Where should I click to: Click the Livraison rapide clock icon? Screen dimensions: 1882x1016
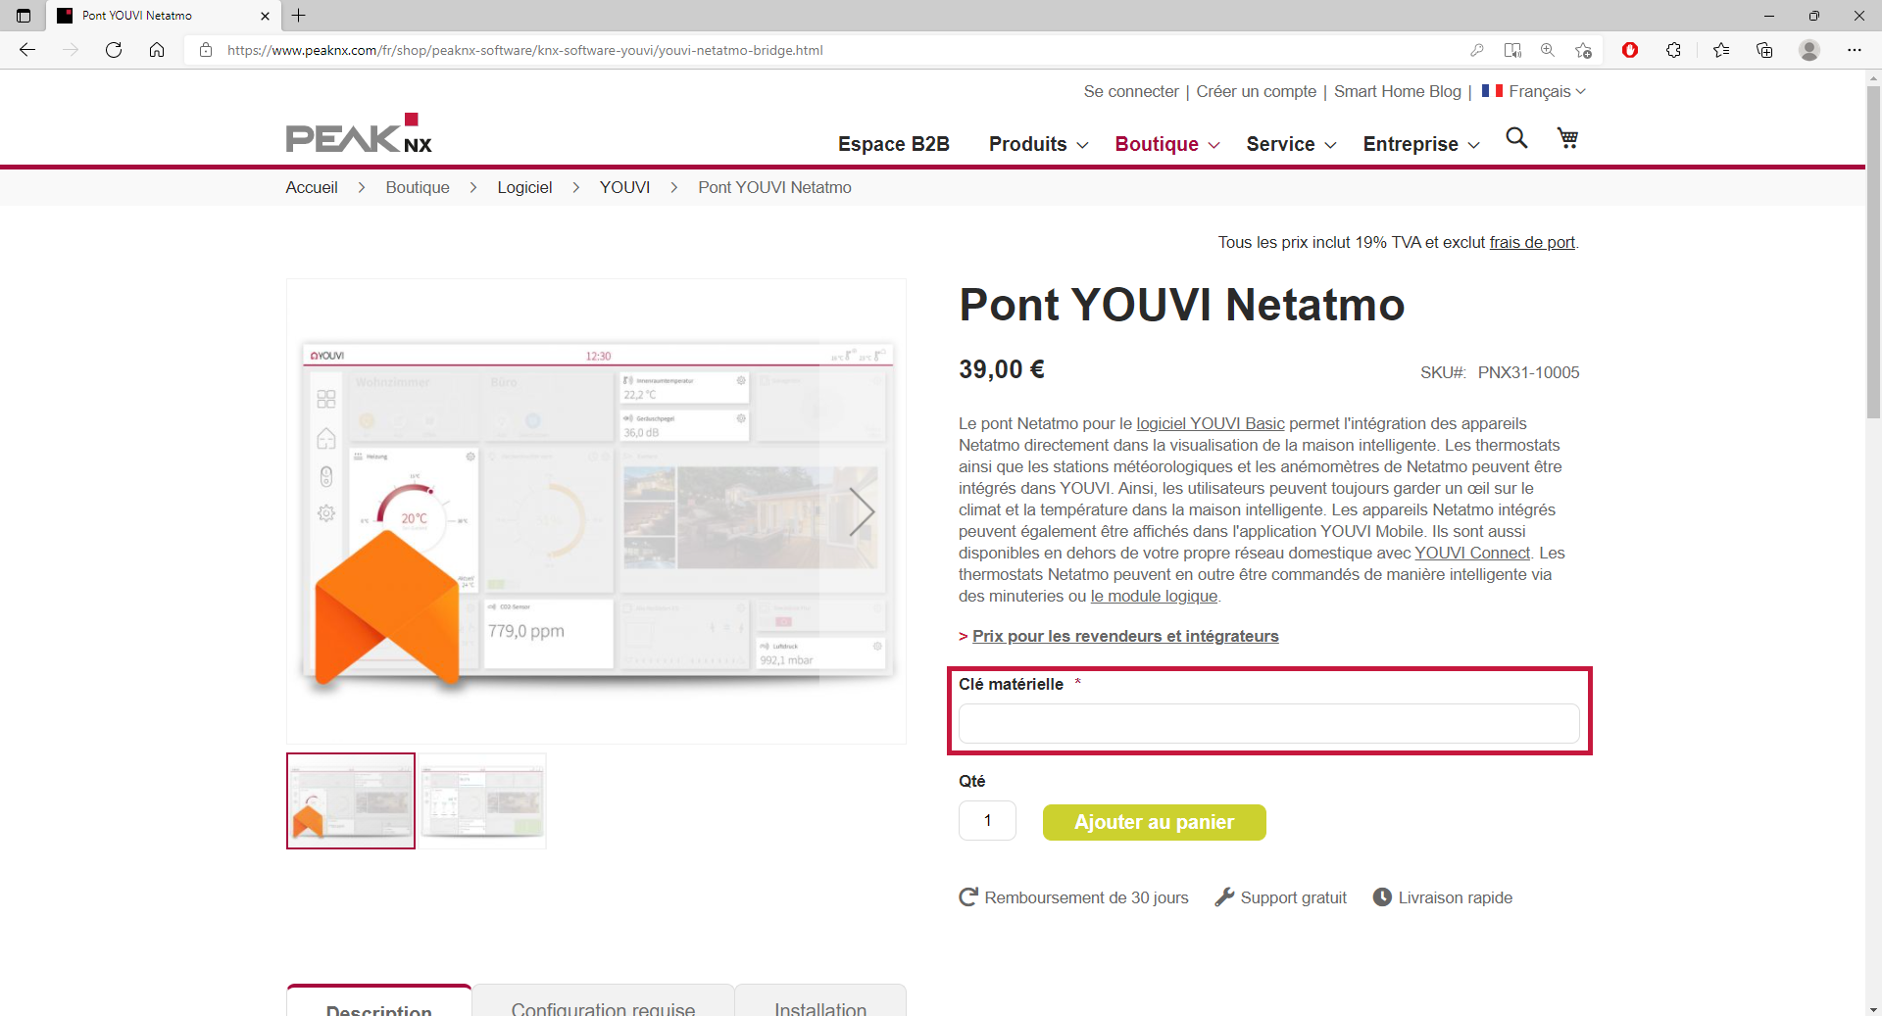pyautogui.click(x=1382, y=896)
